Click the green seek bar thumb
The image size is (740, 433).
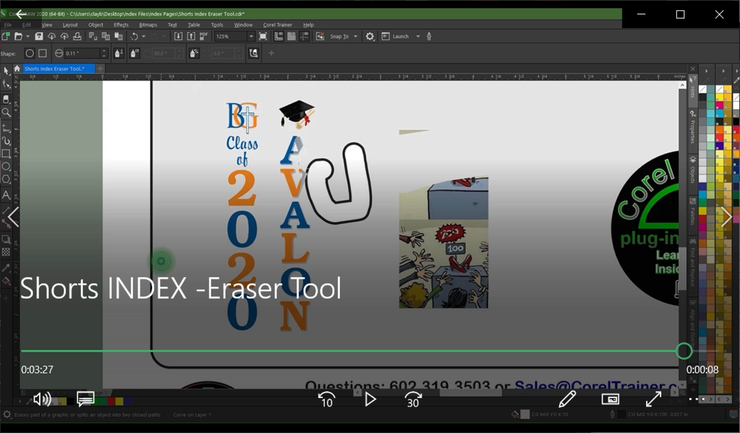pyautogui.click(x=684, y=351)
